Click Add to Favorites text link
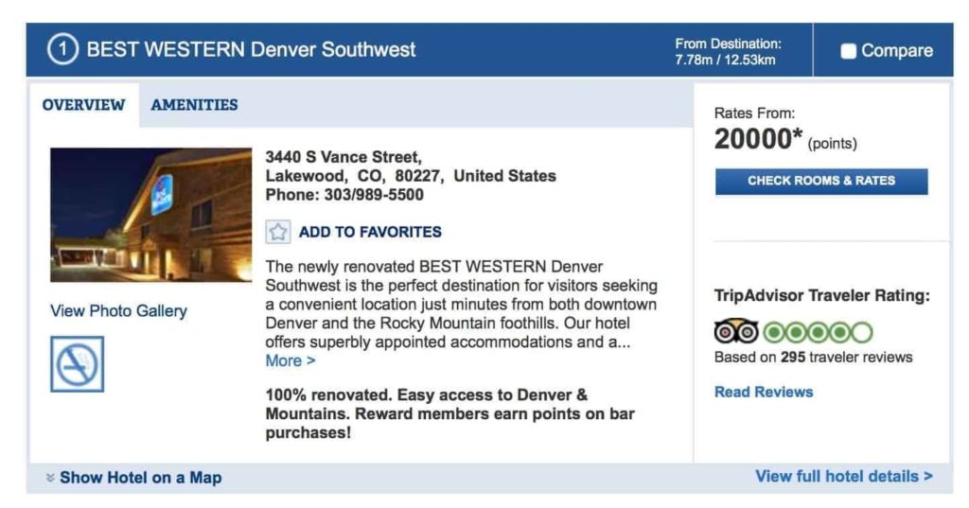 click(x=370, y=232)
